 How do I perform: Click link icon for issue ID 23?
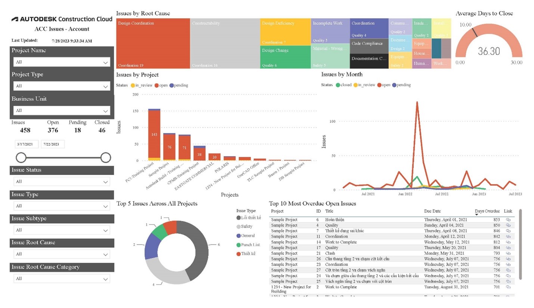point(508,264)
